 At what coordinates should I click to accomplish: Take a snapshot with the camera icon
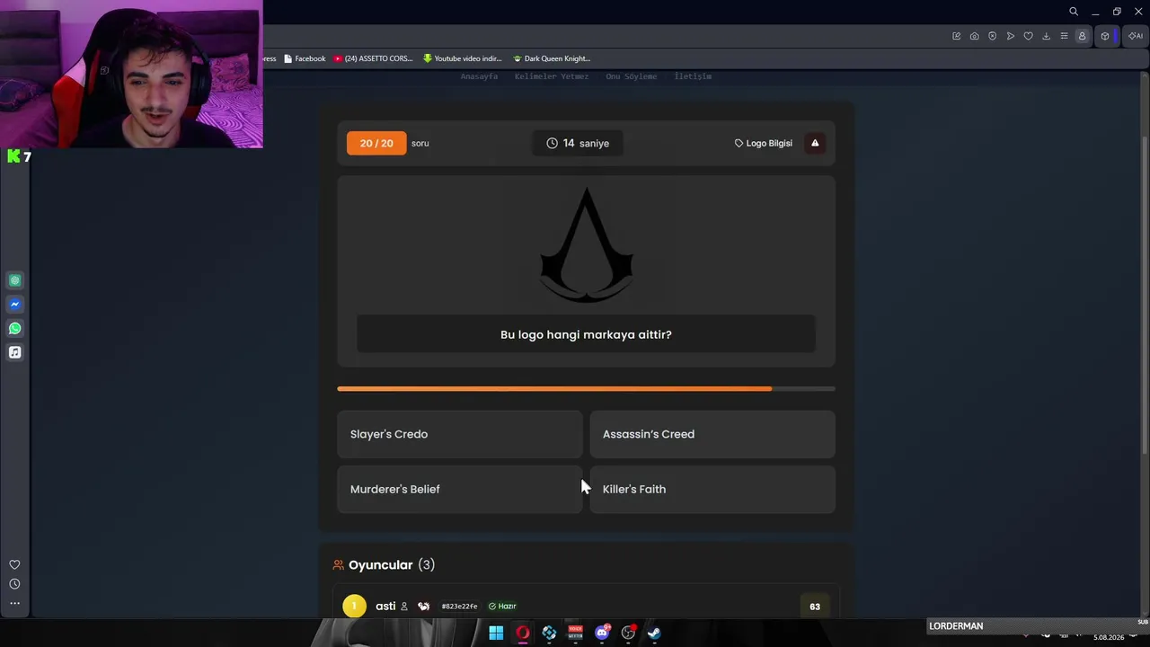974,36
